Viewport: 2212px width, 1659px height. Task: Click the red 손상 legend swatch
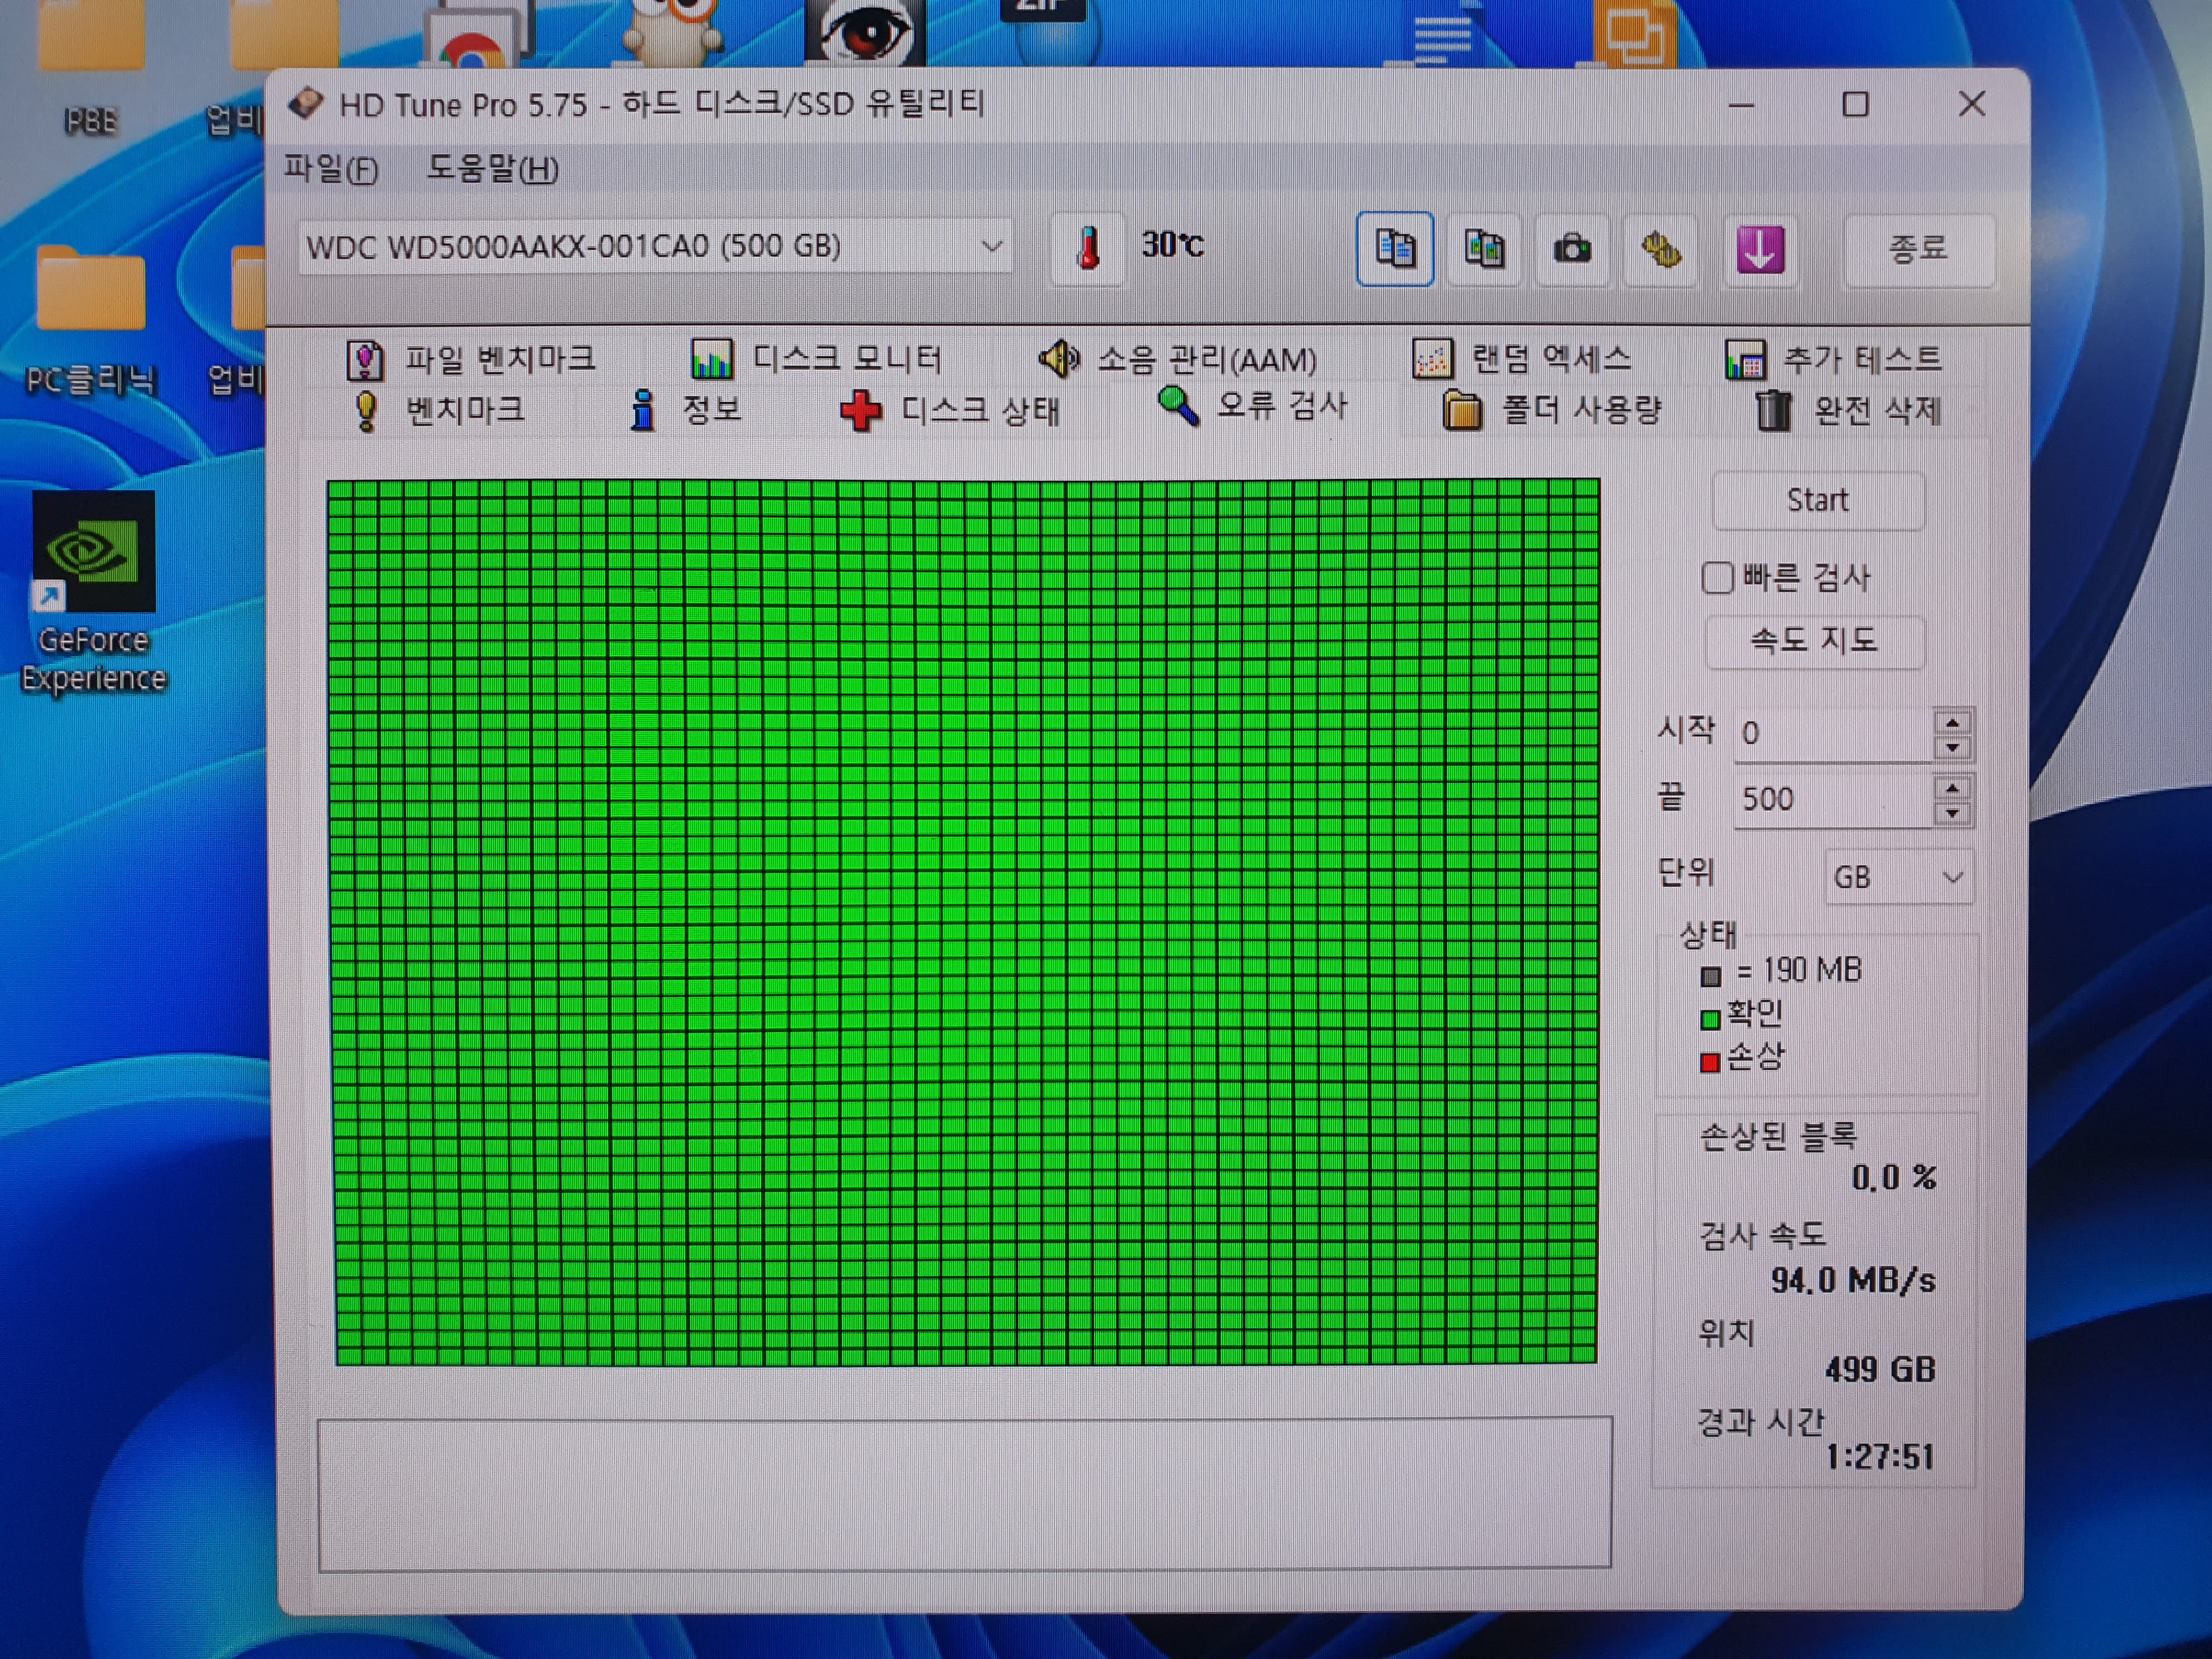[x=1710, y=1062]
